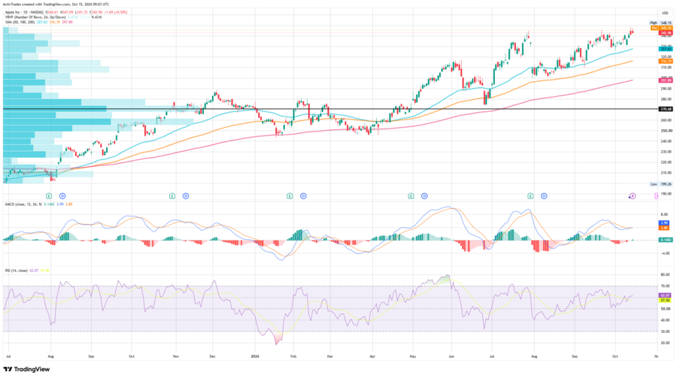The image size is (677, 378).
Task: Open the February dividend D marker
Action: coord(303,196)
